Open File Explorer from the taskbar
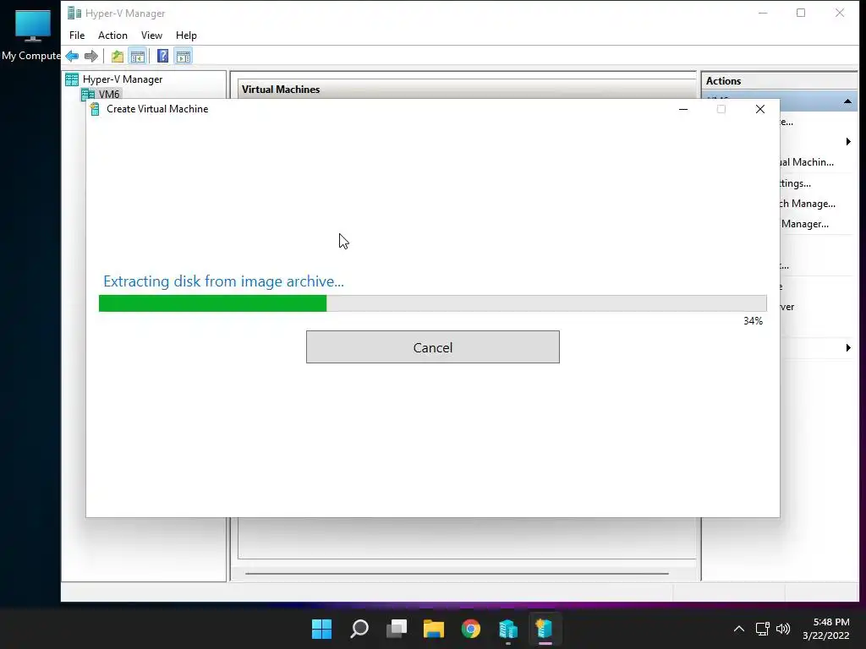 tap(434, 629)
